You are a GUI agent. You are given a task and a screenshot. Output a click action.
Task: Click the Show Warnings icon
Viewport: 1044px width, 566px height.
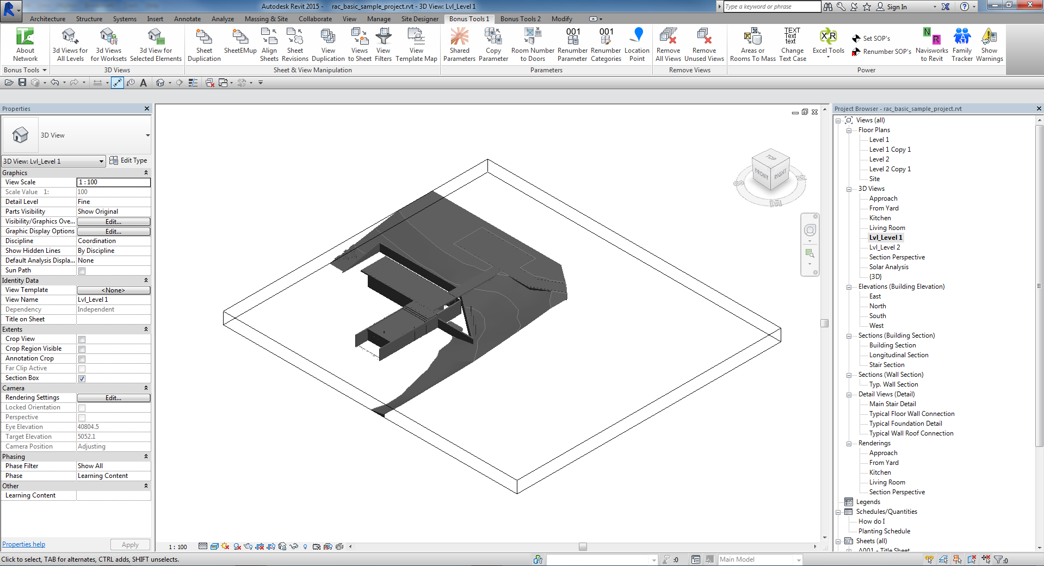989,38
